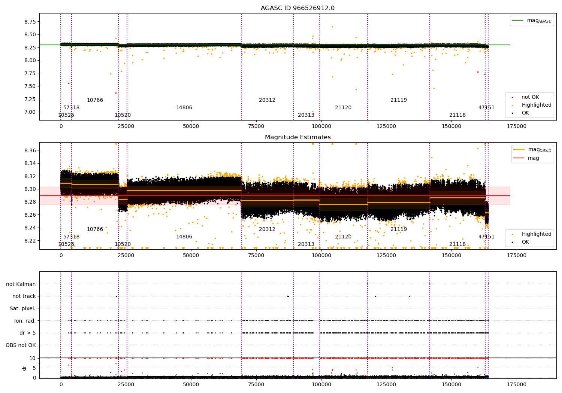Image resolution: width=562 pixels, height=393 pixels.
Task: Select the 'not OK' legend entry in top plot
Action: (x=530, y=97)
